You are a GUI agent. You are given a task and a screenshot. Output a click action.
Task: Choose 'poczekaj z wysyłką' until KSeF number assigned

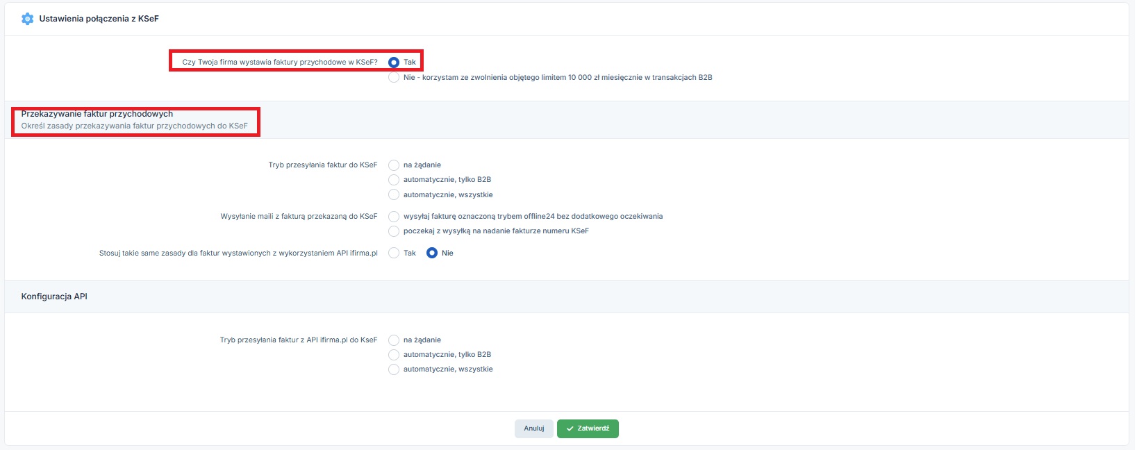pyautogui.click(x=394, y=231)
